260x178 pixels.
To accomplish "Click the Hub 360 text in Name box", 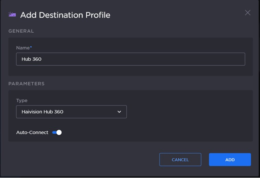I will pyautogui.click(x=32, y=59).
